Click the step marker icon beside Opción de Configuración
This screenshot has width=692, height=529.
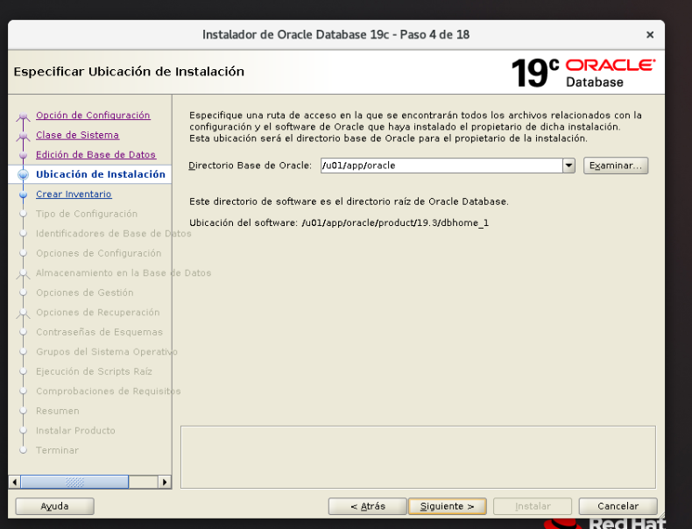coord(23,116)
